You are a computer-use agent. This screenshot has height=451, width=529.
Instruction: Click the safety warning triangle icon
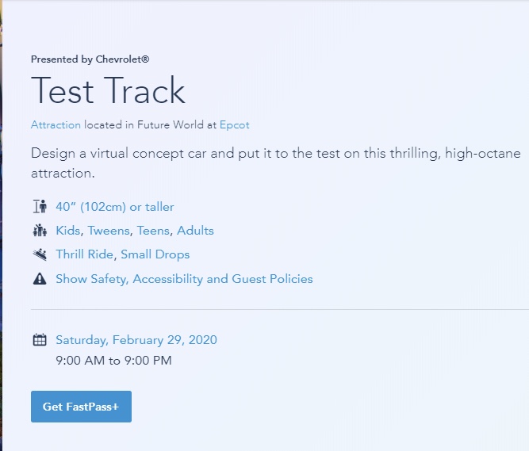[x=39, y=279]
